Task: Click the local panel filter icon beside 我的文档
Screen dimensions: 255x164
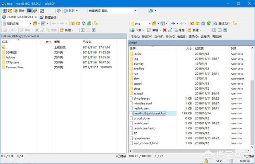Action: click(43, 24)
